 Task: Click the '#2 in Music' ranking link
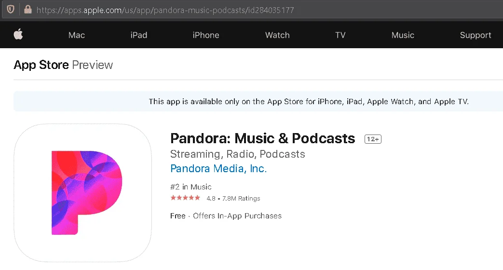[x=191, y=187]
